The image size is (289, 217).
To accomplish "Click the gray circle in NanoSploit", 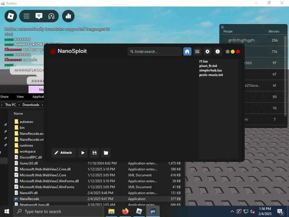I will (x=228, y=52).
